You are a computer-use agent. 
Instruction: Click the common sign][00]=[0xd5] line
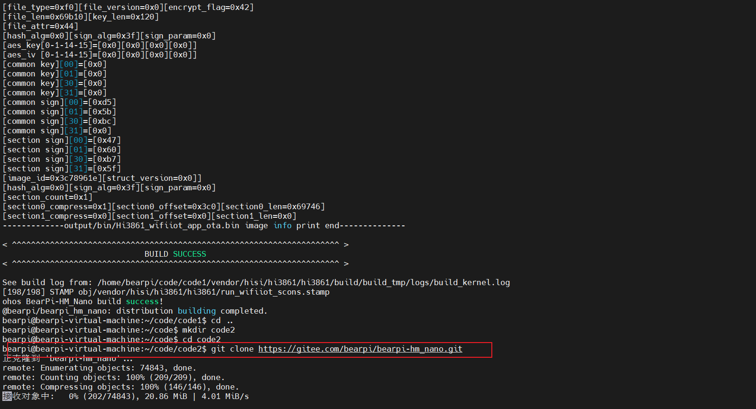tap(59, 102)
